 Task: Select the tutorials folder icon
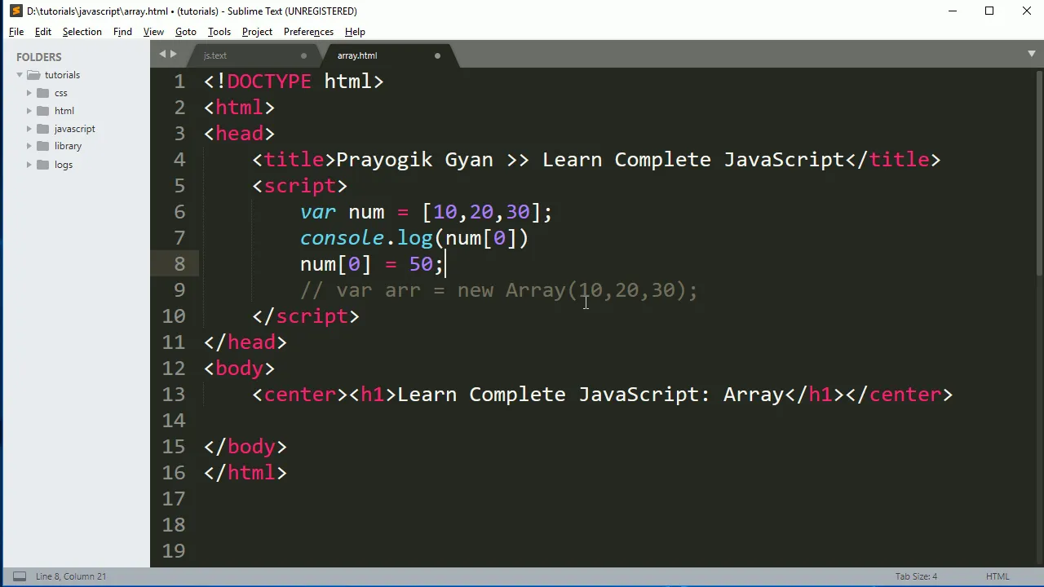coord(33,75)
